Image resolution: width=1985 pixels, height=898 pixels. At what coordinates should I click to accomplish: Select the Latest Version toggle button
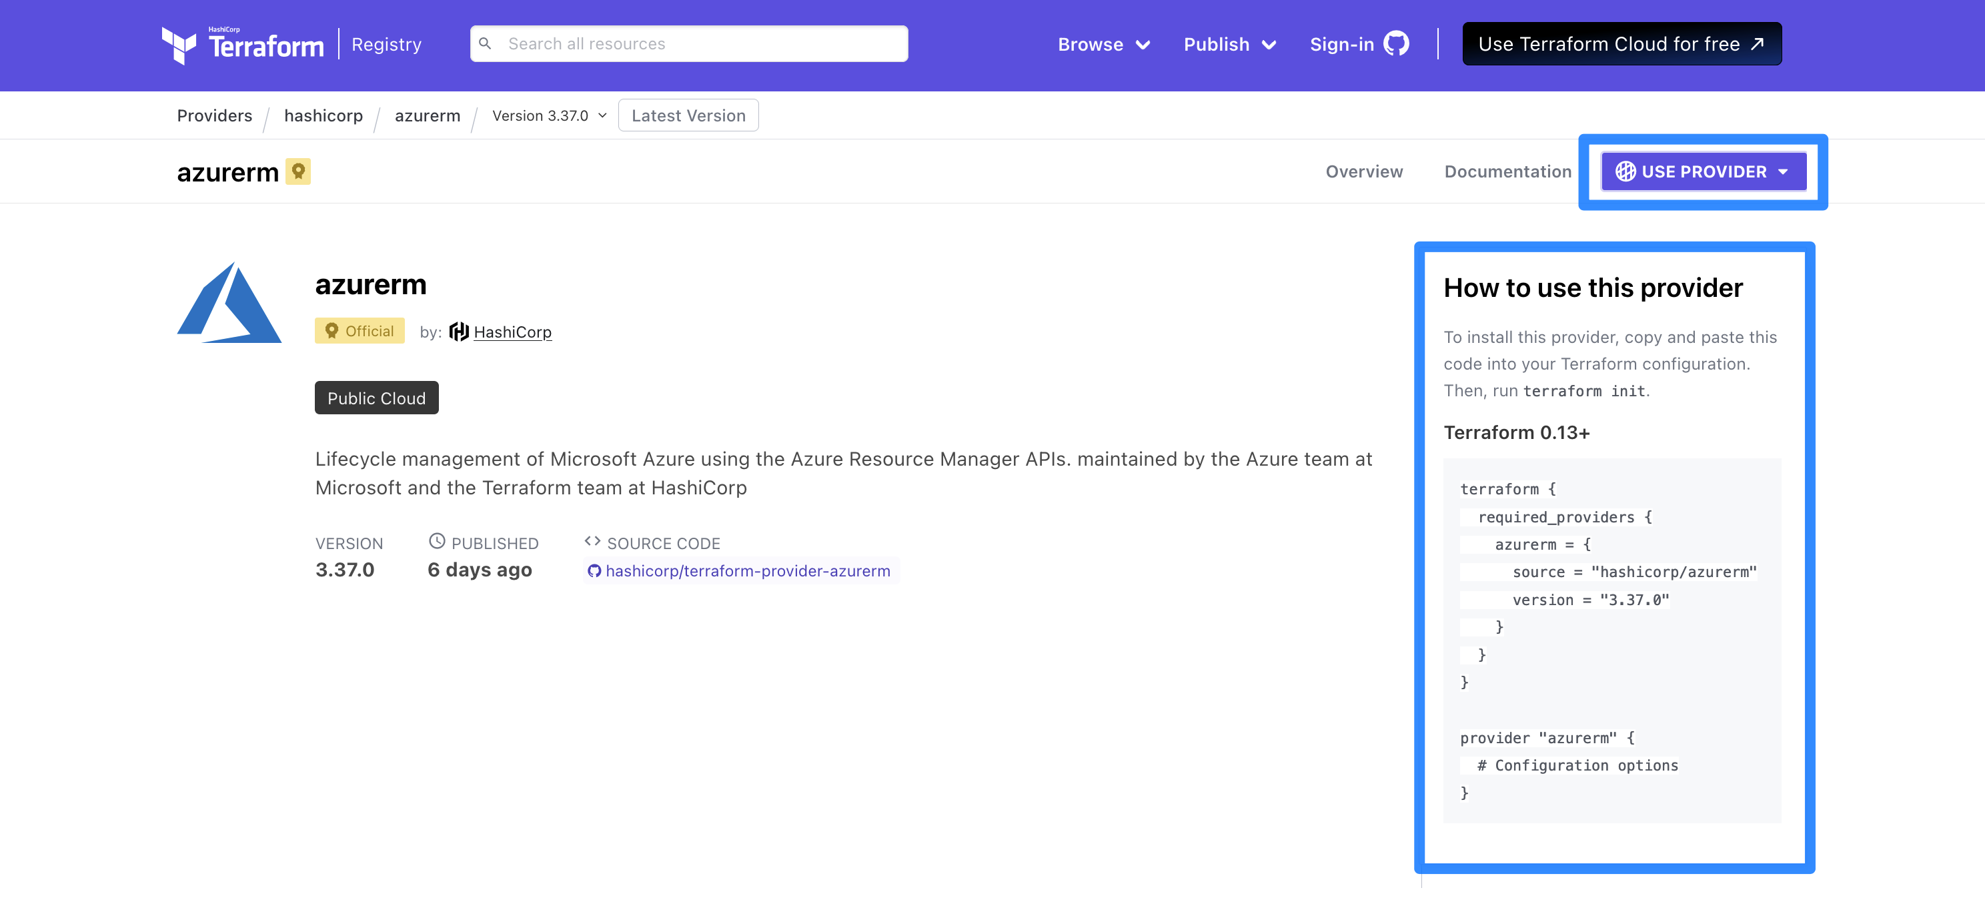tap(688, 115)
